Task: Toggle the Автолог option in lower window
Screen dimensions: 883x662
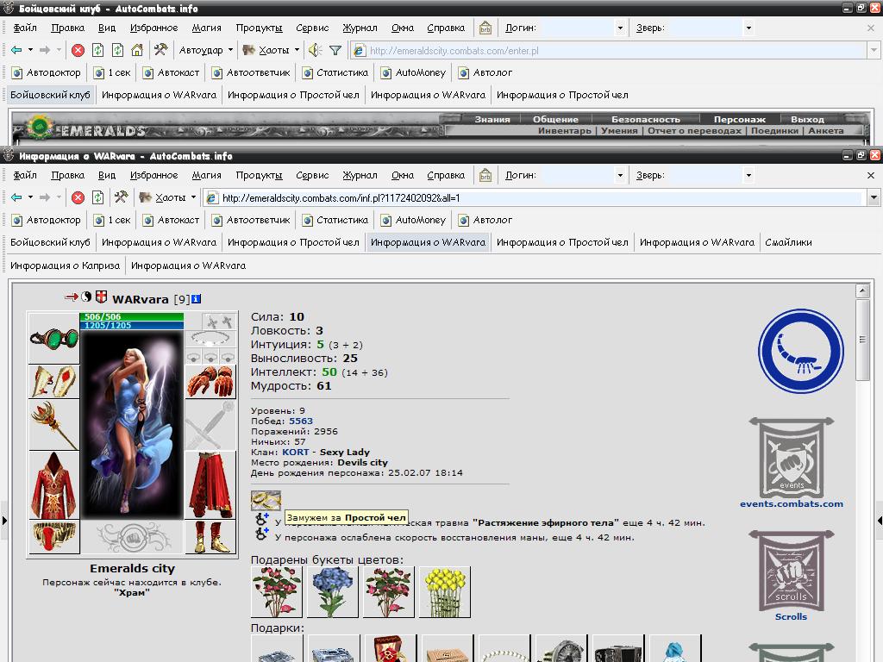Action: point(485,220)
